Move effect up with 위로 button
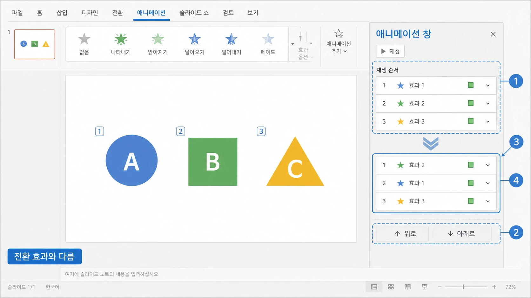Screen dimensions: 531x298 point(402,234)
